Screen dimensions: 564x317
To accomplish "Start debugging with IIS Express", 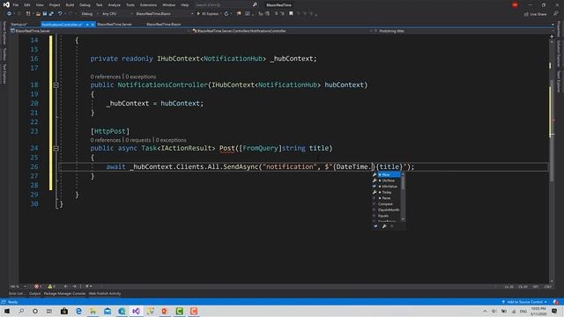I will point(208,14).
